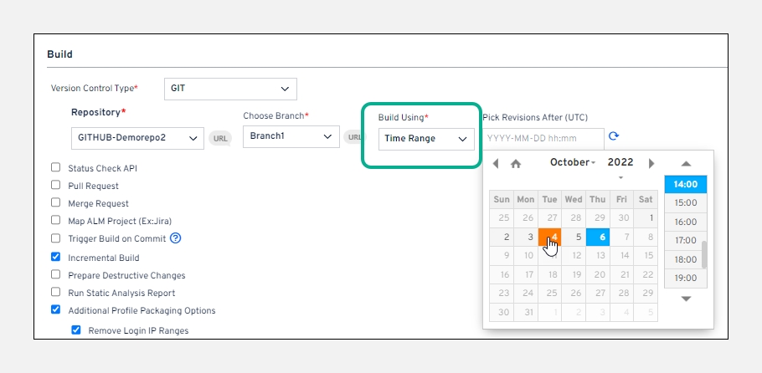Open the Choose Branch dropdown
This screenshot has width=762, height=373.
click(291, 135)
